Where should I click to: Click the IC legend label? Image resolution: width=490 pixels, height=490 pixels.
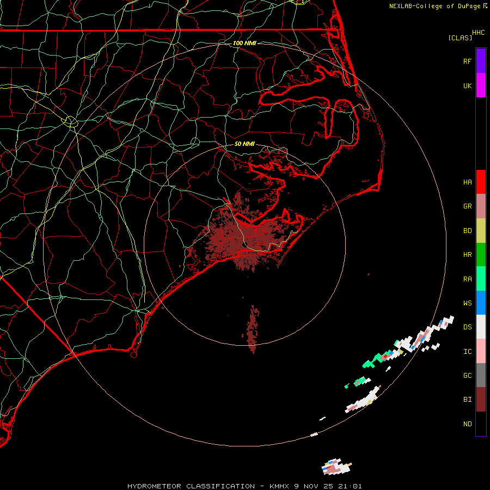point(468,351)
